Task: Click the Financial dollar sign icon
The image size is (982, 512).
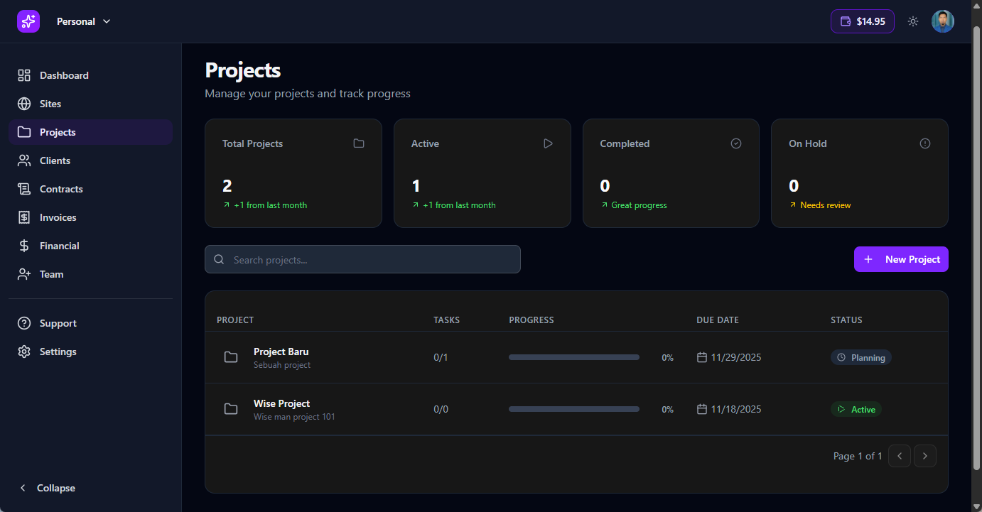Action: [24, 246]
